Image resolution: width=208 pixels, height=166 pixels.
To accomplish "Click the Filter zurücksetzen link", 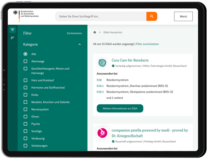I will click(147, 44).
